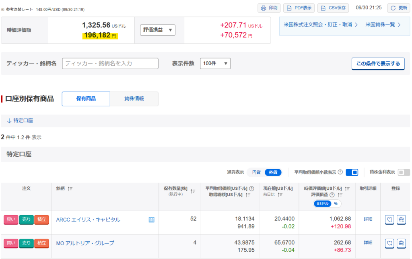Jump to 特定口座 section via arrow link
412x259 pixels.
pyautogui.click(x=20, y=120)
